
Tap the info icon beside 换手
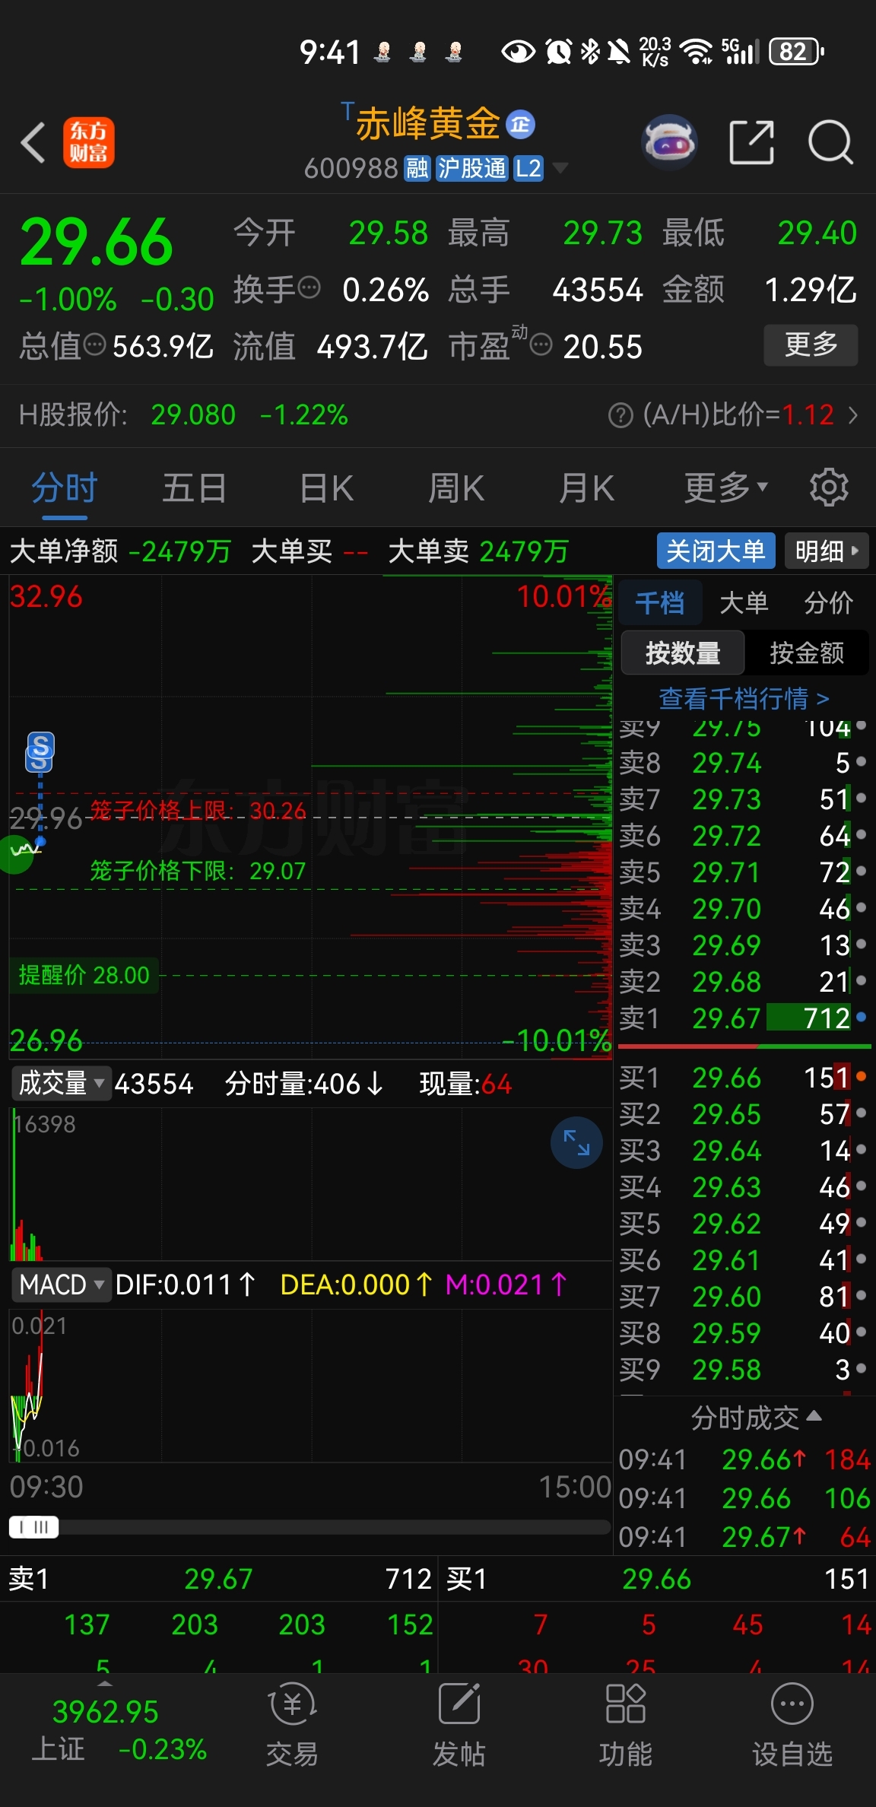[x=309, y=288]
